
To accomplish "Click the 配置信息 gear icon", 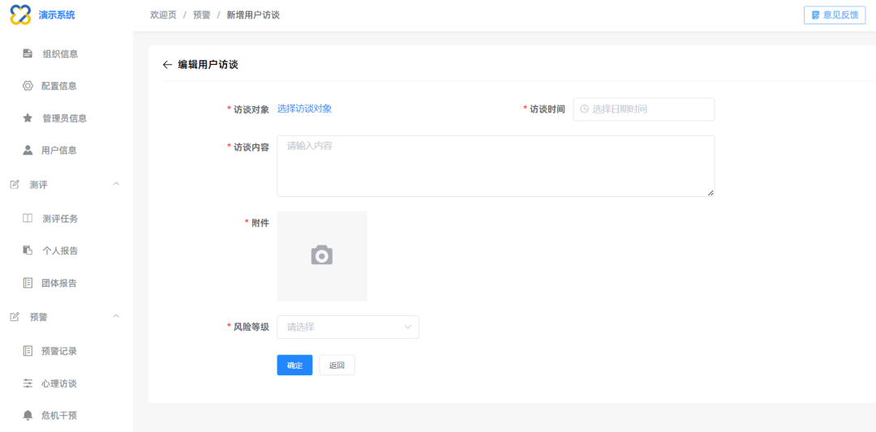I will pos(28,86).
